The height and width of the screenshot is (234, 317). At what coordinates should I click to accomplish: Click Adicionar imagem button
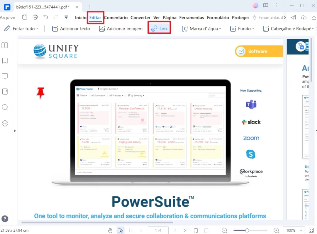pyautogui.click(x=121, y=29)
